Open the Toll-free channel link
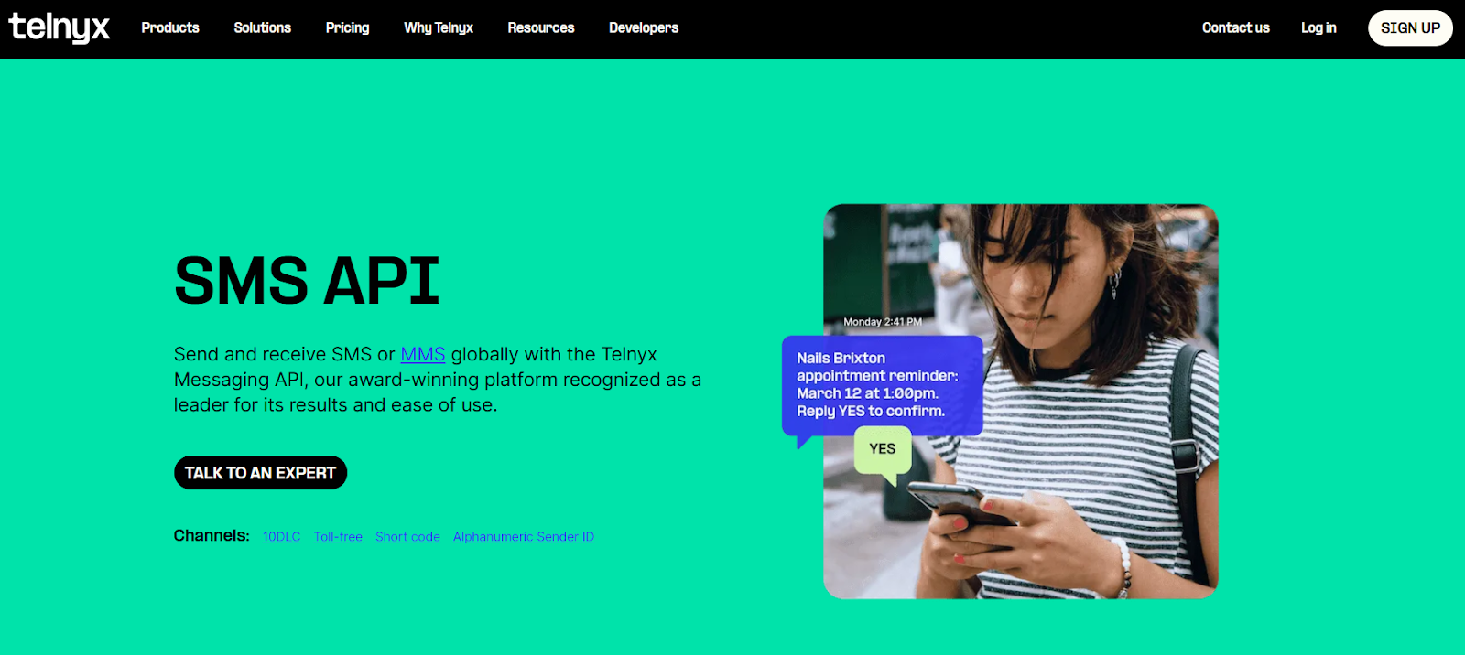The width and height of the screenshot is (1465, 655). [x=338, y=537]
